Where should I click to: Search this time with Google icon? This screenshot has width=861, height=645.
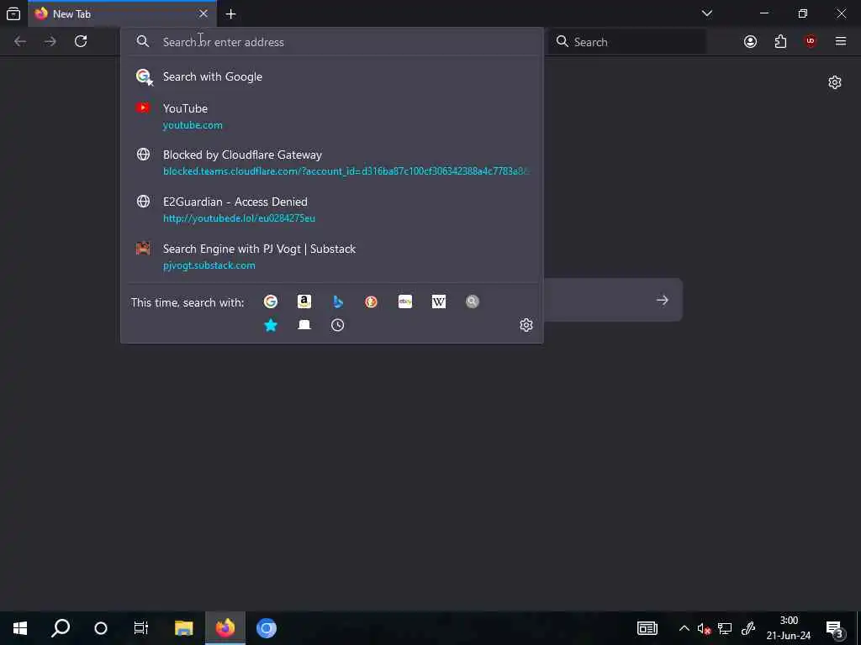(x=271, y=302)
